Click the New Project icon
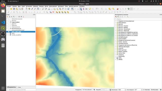Viewport: 162px width, 91px height. coord(9,9)
